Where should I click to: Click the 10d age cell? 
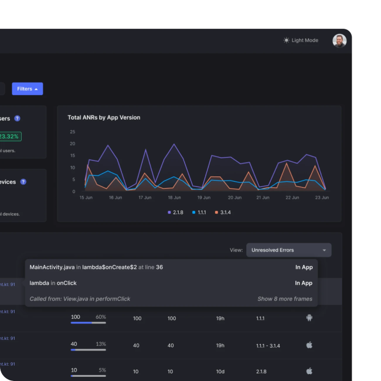220,372
